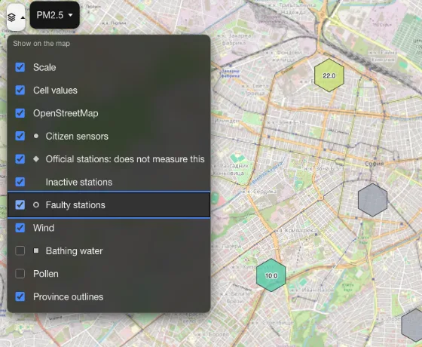Enable the Pollen checkbox
This screenshot has width=422, height=347.
20,274
